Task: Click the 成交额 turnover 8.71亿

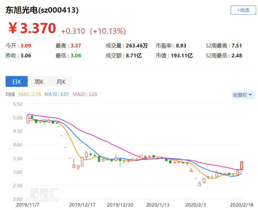Action: (134, 56)
